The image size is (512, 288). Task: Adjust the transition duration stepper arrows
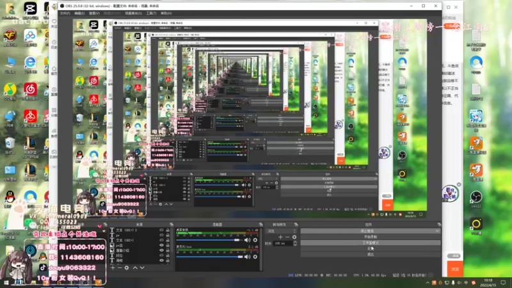tap(295, 243)
